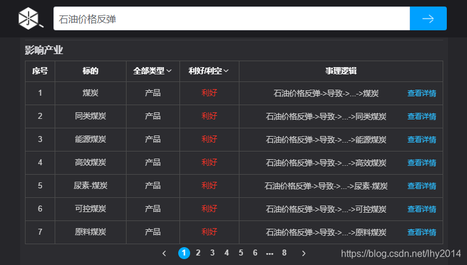This screenshot has height=265, width=467.
Task: Go to page 3
Action: [x=212, y=253]
